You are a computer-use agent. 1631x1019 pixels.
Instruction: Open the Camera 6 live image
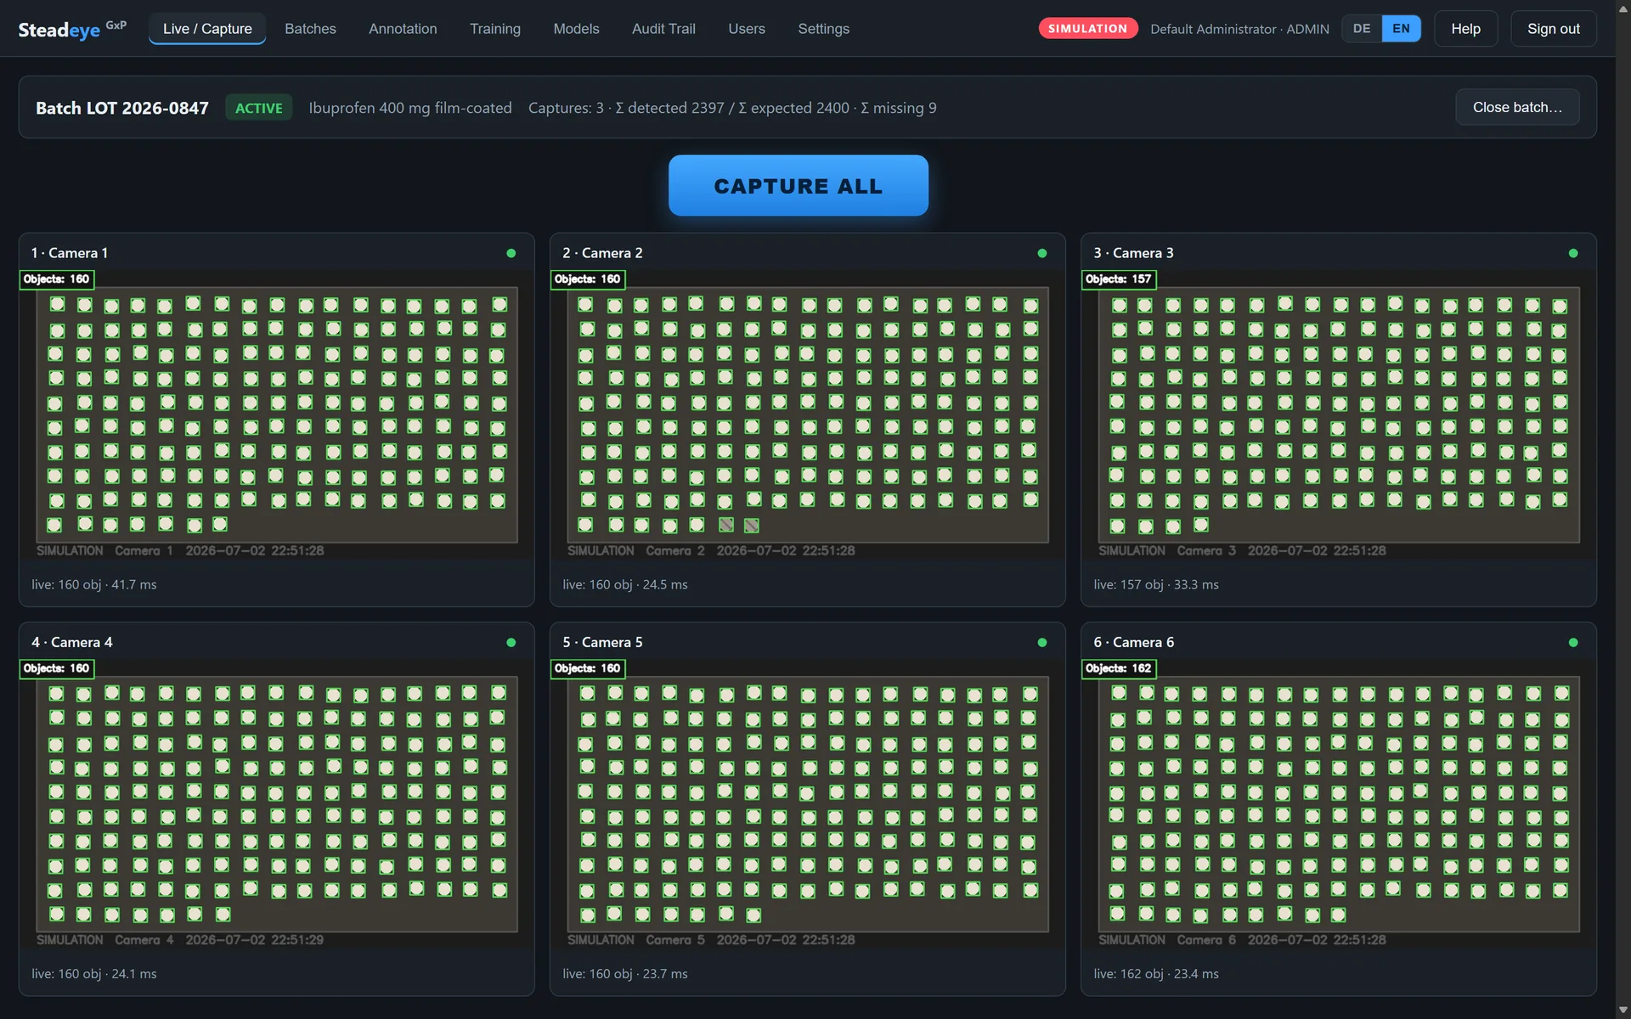(x=1339, y=804)
